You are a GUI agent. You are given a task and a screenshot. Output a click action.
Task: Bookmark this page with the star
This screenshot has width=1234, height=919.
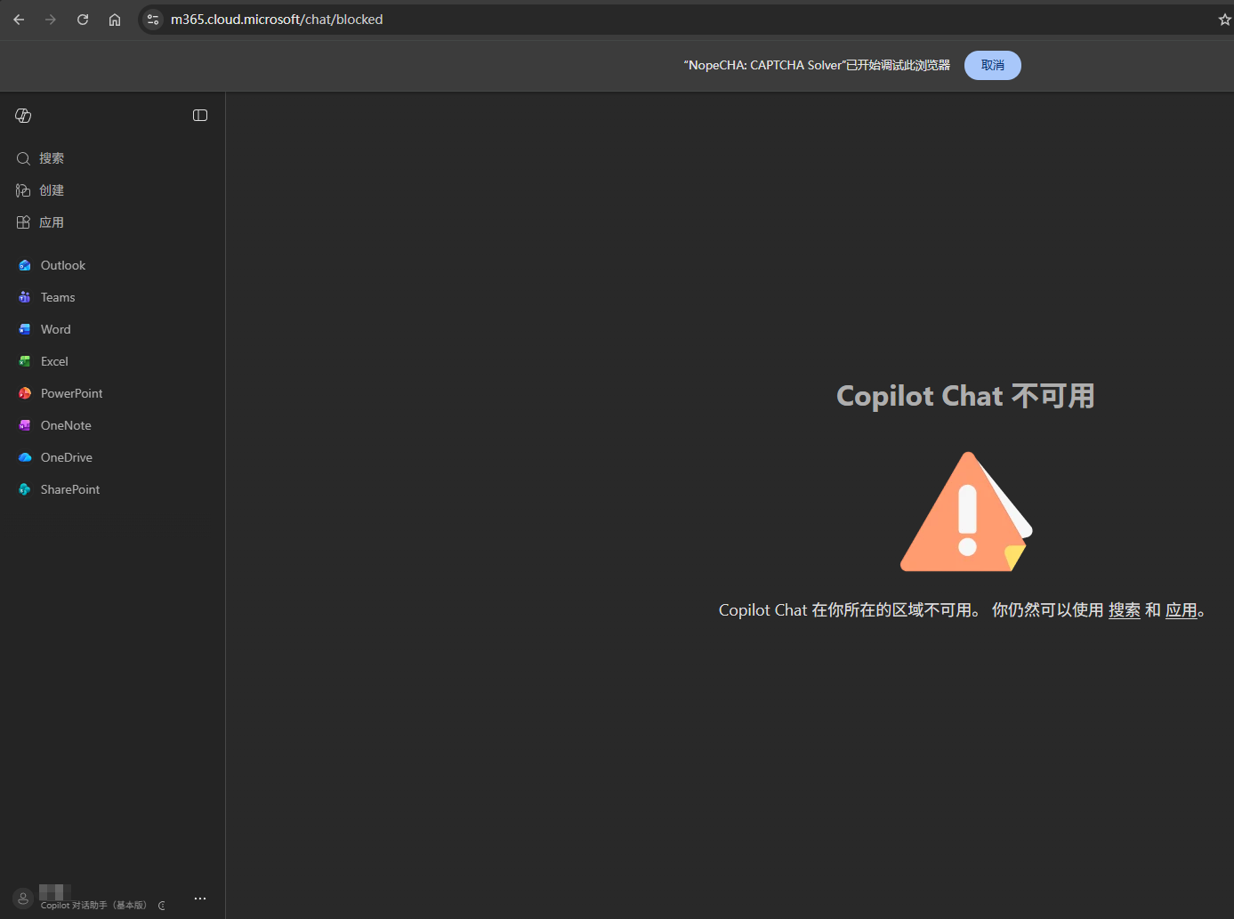(1224, 20)
